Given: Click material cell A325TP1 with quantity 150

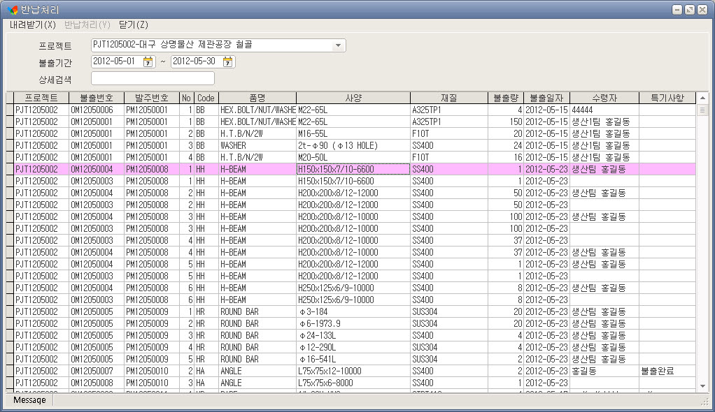Looking at the screenshot, I should (449, 122).
